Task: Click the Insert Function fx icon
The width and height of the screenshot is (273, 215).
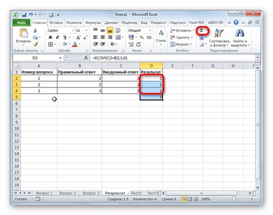Action: 86,57
